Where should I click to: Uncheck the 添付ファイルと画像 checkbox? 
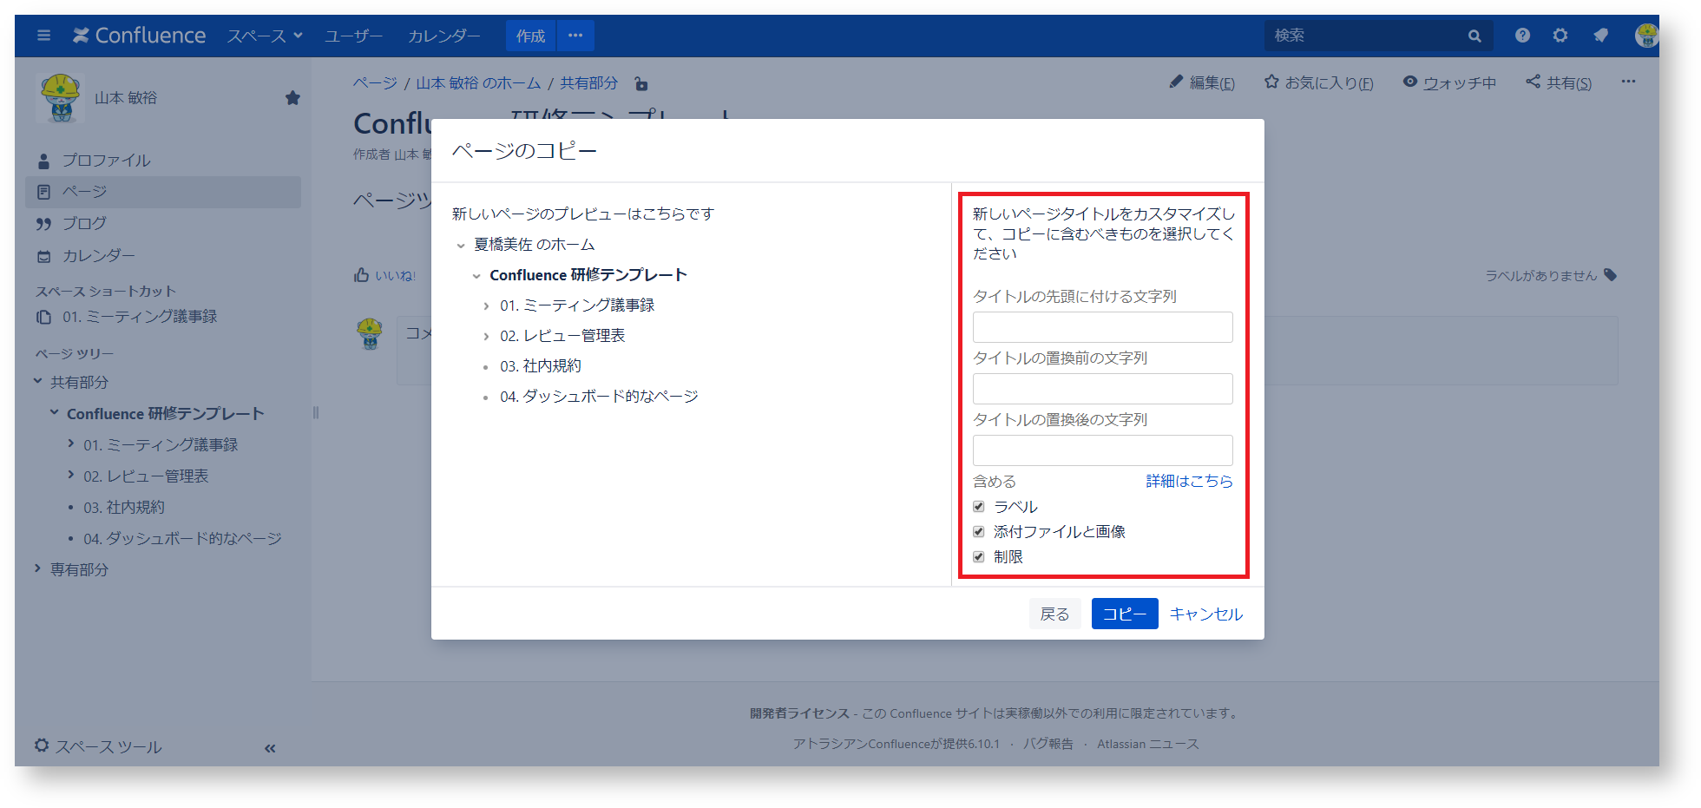(x=979, y=531)
